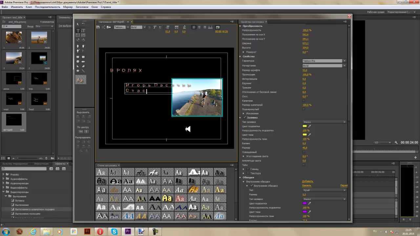Enable the Текстура checkbox
Screen dimensions: 420x236
click(248, 173)
